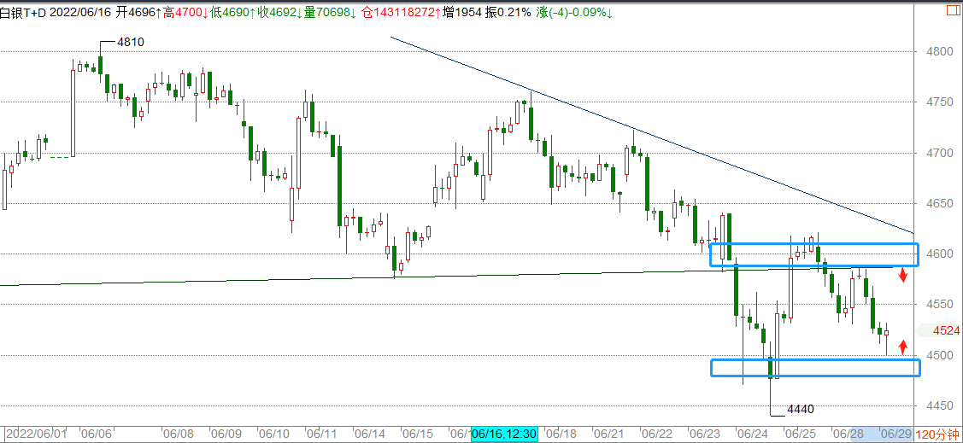Click the 2022/06/16 date in header
The width and height of the screenshot is (963, 443).
[79, 12]
